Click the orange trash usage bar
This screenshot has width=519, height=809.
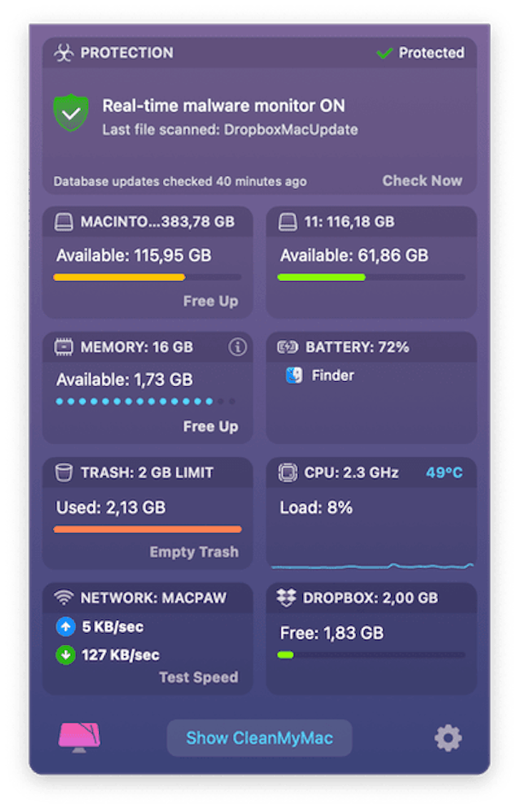[x=148, y=529]
